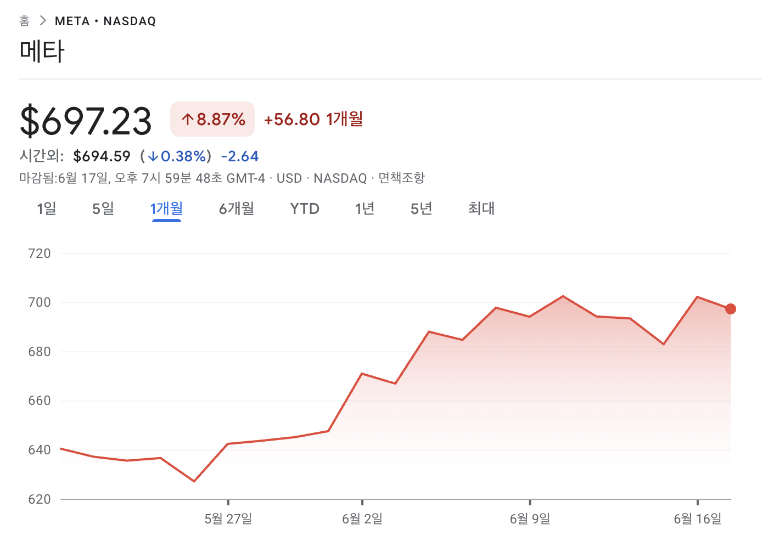Click the breadcrumb chevron arrow

pyautogui.click(x=43, y=21)
